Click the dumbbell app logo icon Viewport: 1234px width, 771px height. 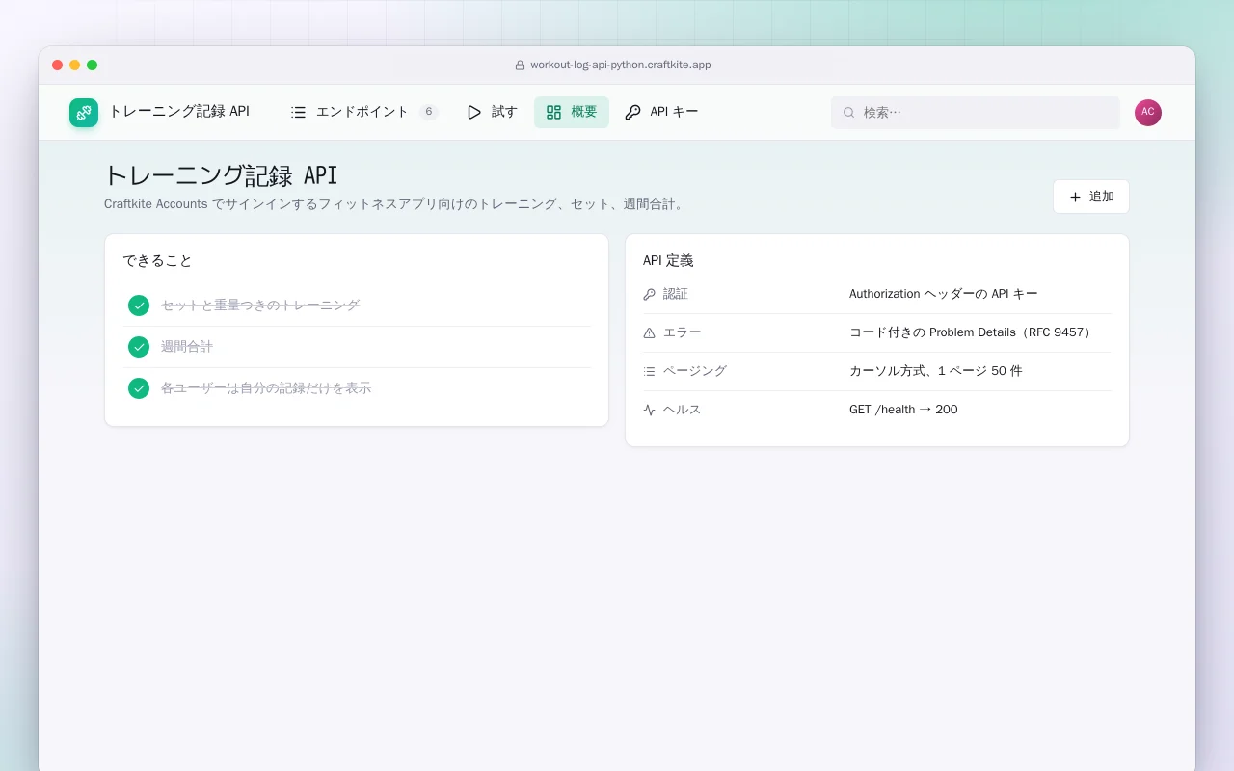[x=84, y=113]
